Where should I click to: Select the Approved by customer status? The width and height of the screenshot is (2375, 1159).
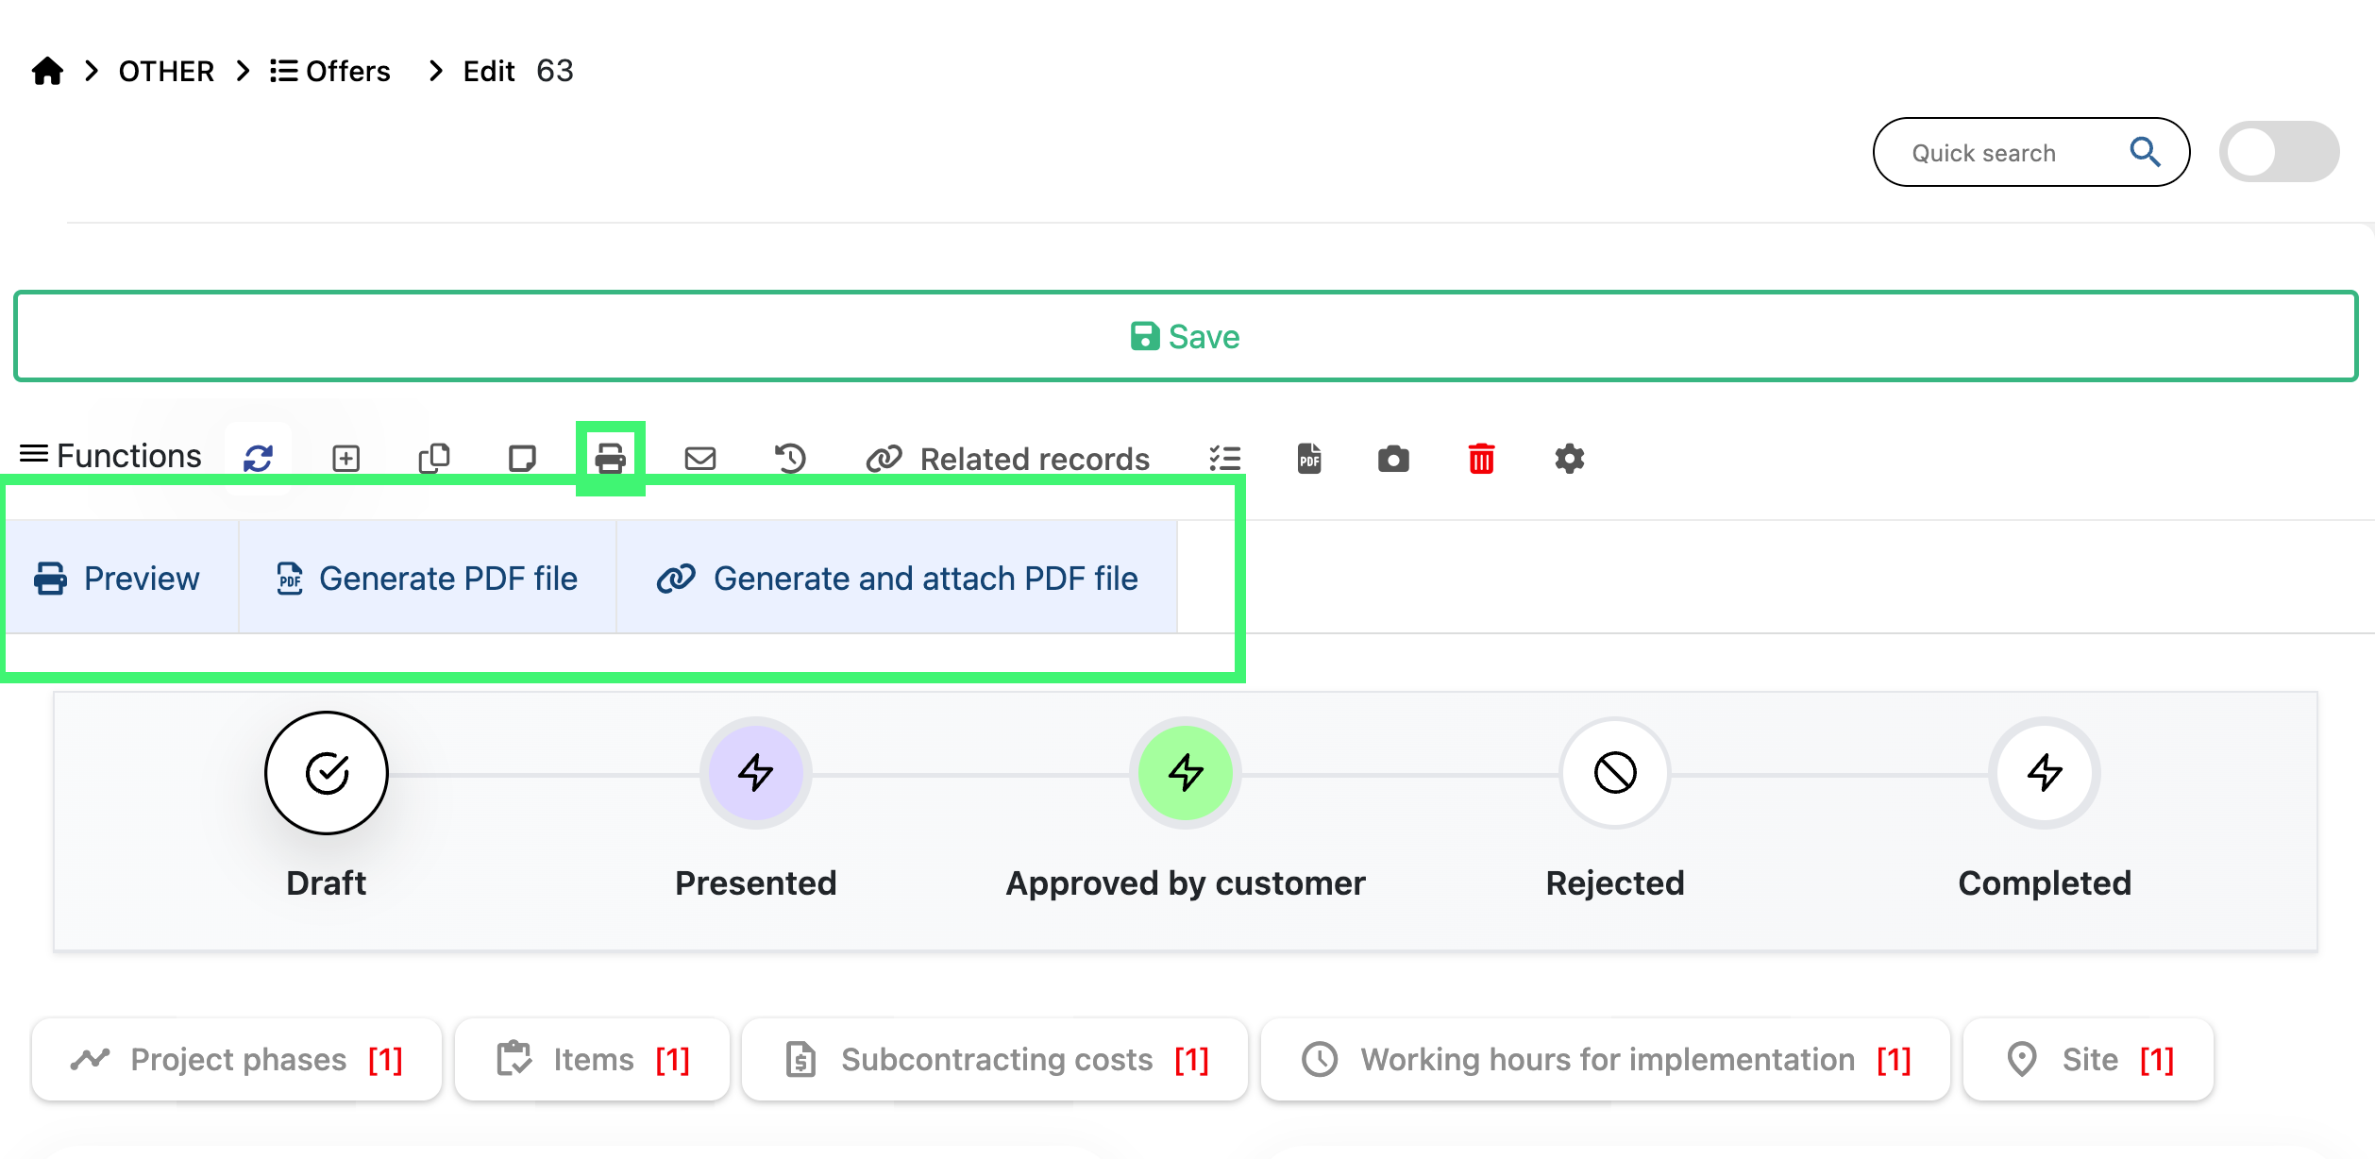1185,773
